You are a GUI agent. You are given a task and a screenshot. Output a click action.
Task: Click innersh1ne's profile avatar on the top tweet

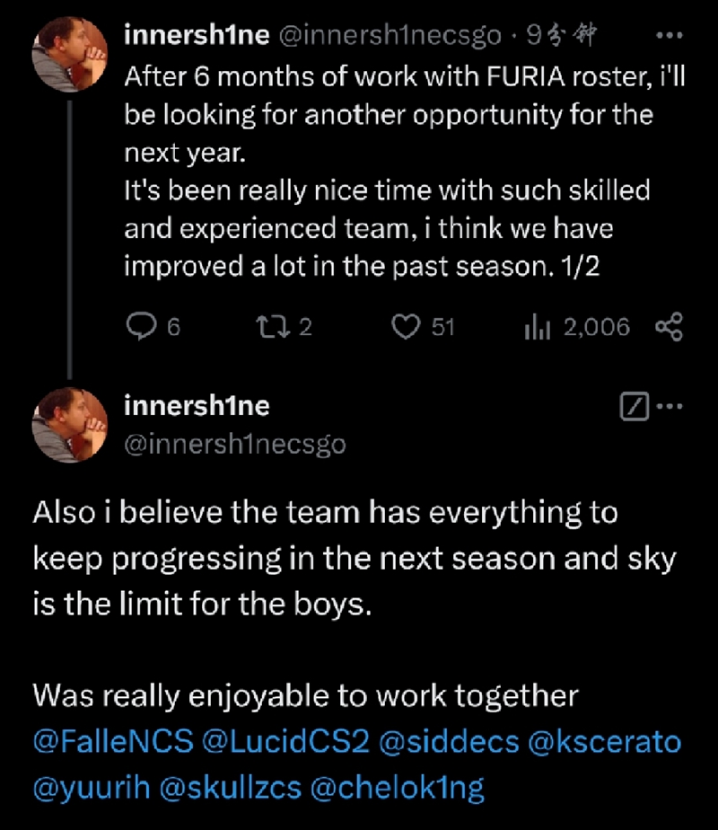[x=70, y=52]
